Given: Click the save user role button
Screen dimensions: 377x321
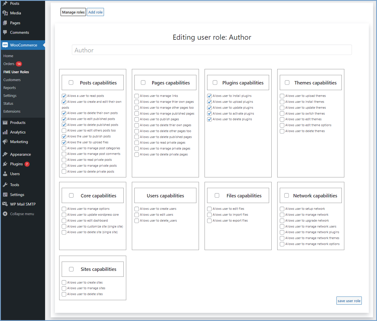Looking at the screenshot, I should click(x=349, y=301).
